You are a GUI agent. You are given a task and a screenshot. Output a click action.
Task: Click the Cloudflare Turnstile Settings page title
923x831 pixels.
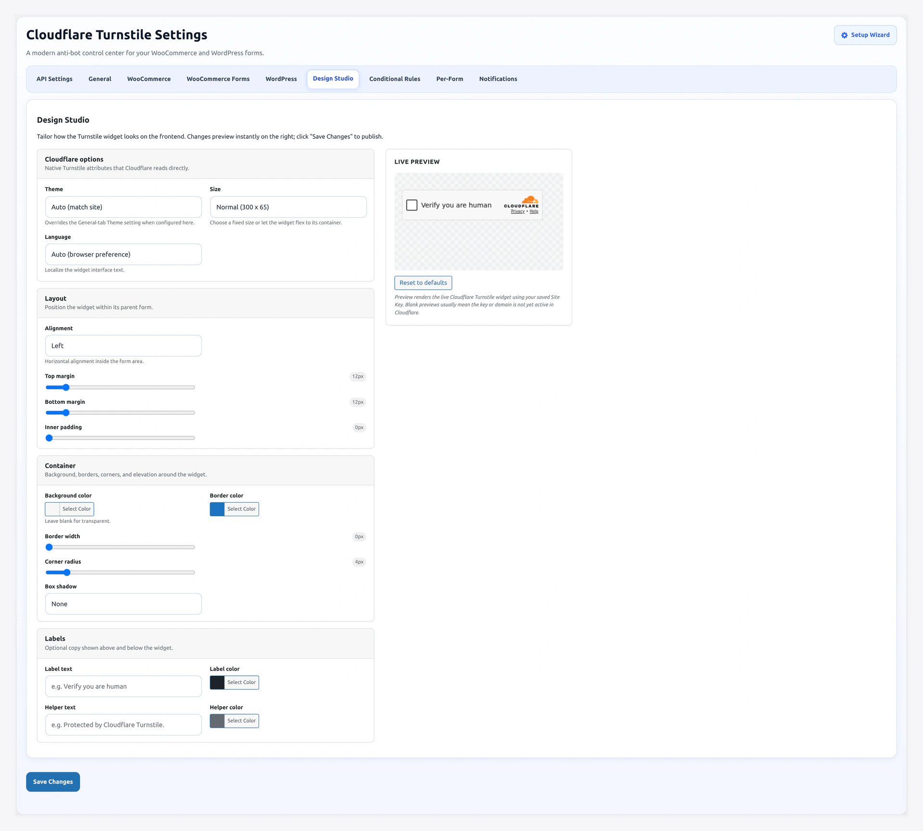pos(117,35)
